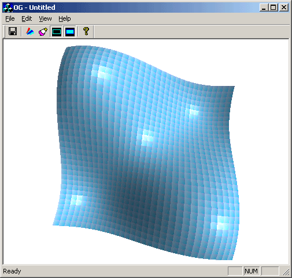Click the toolbar gripper handle
Viewport: 292px width, 278px height.
click(x=5, y=31)
